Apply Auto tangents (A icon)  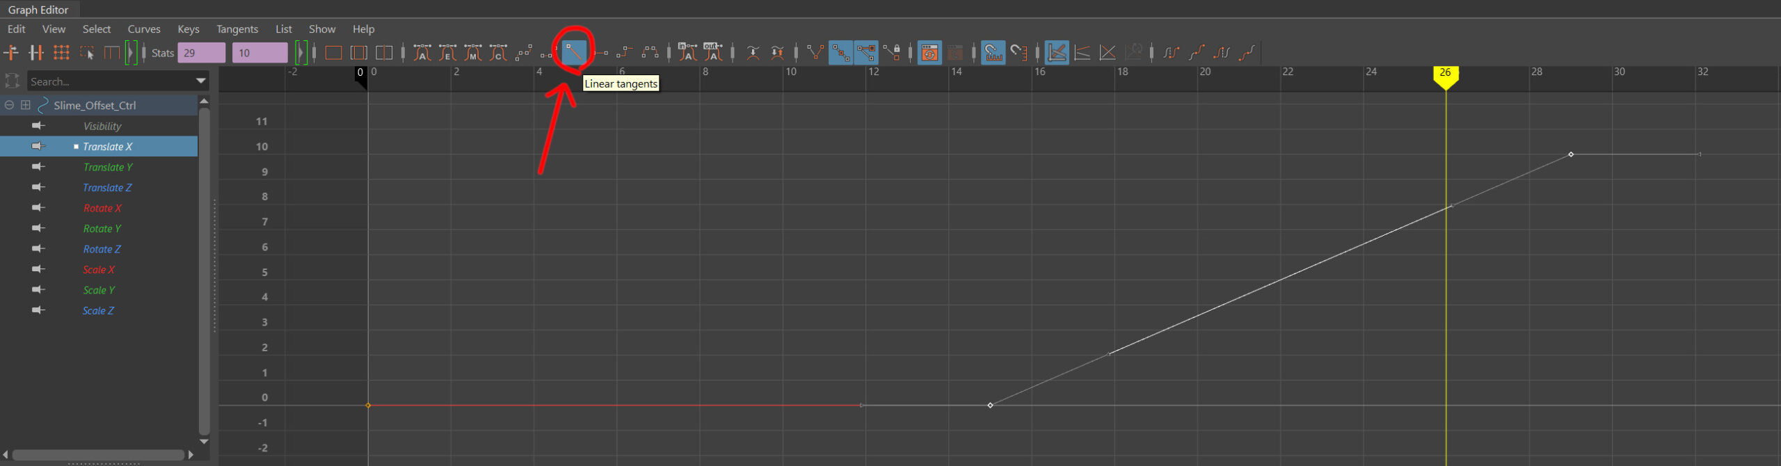[422, 52]
